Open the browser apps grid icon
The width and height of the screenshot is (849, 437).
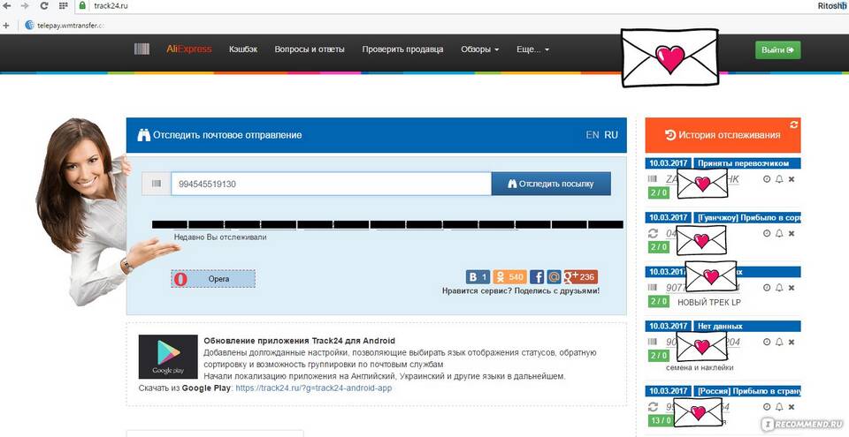[x=64, y=6]
